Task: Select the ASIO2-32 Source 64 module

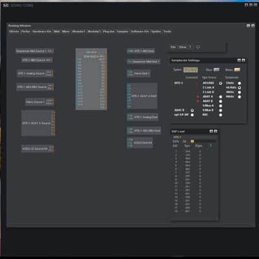Action: click(38, 149)
